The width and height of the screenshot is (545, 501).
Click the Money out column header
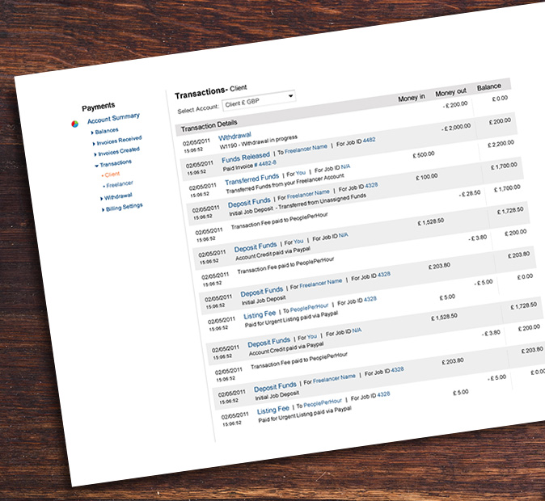(x=450, y=92)
